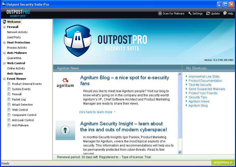Open the ImproveNet Live Stats shortcut

point(204,76)
